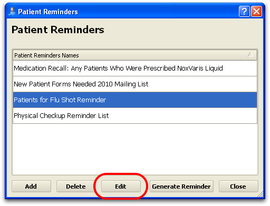
Task: Click empty white area below reminder list
Action: [x=135, y=149]
